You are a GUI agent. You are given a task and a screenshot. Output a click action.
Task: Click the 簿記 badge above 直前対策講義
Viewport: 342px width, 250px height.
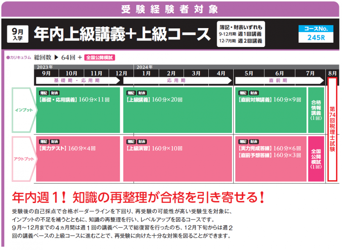pos(243,92)
